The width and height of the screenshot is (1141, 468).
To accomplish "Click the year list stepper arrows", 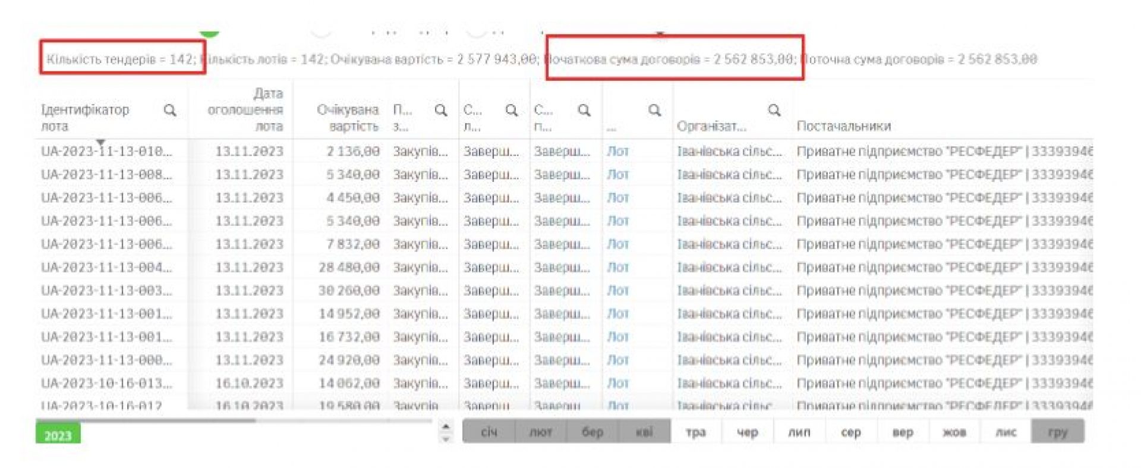I will [x=446, y=432].
